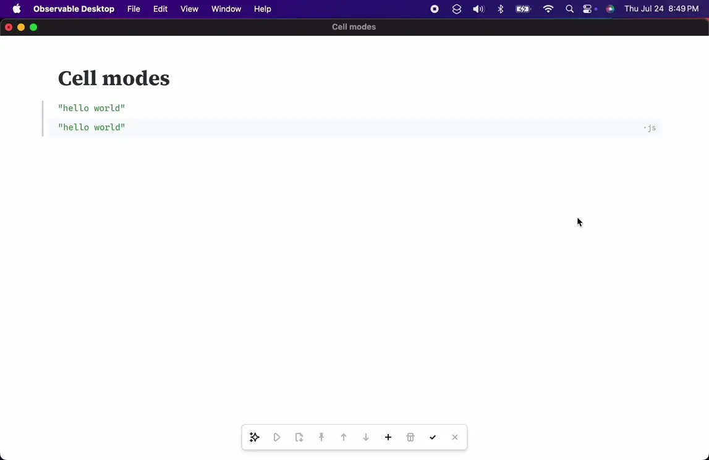
Task: Pin the cell using the pin icon
Action: pos(321,437)
